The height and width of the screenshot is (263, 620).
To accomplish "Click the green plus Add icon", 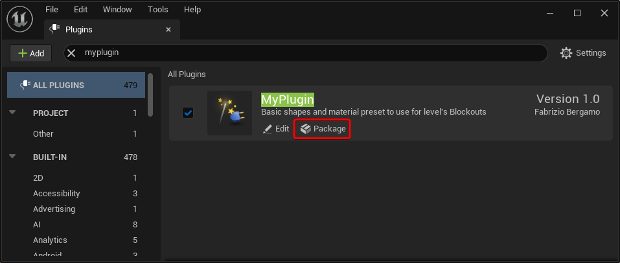I will pos(23,53).
